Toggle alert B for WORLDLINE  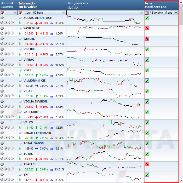[x=5, y=33]
